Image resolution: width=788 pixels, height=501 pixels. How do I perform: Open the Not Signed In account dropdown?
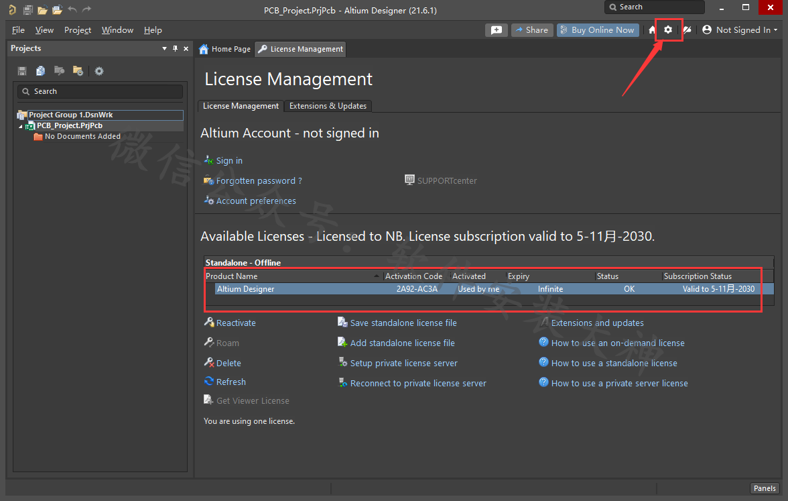(x=740, y=30)
